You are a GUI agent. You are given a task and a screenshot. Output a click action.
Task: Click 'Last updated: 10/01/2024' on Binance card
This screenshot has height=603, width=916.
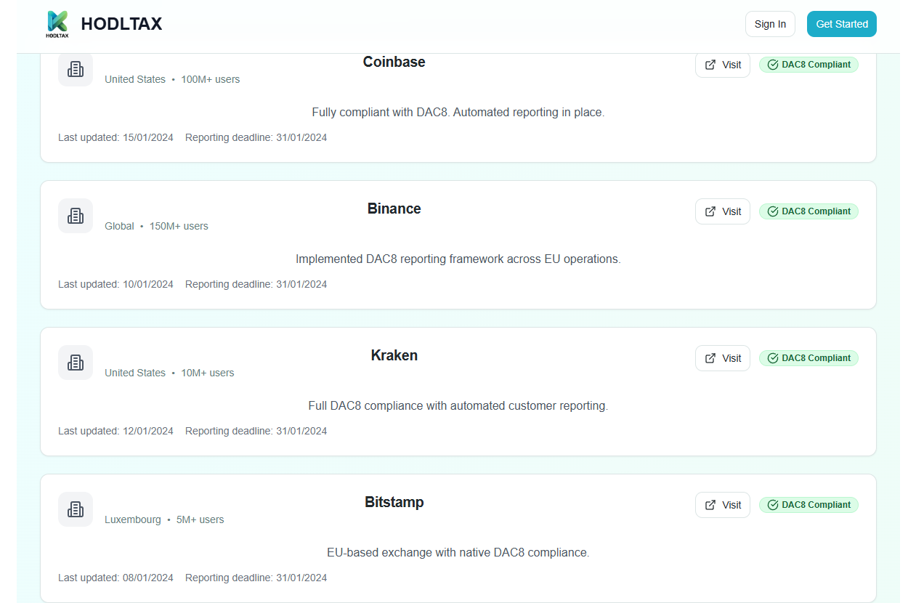click(115, 284)
